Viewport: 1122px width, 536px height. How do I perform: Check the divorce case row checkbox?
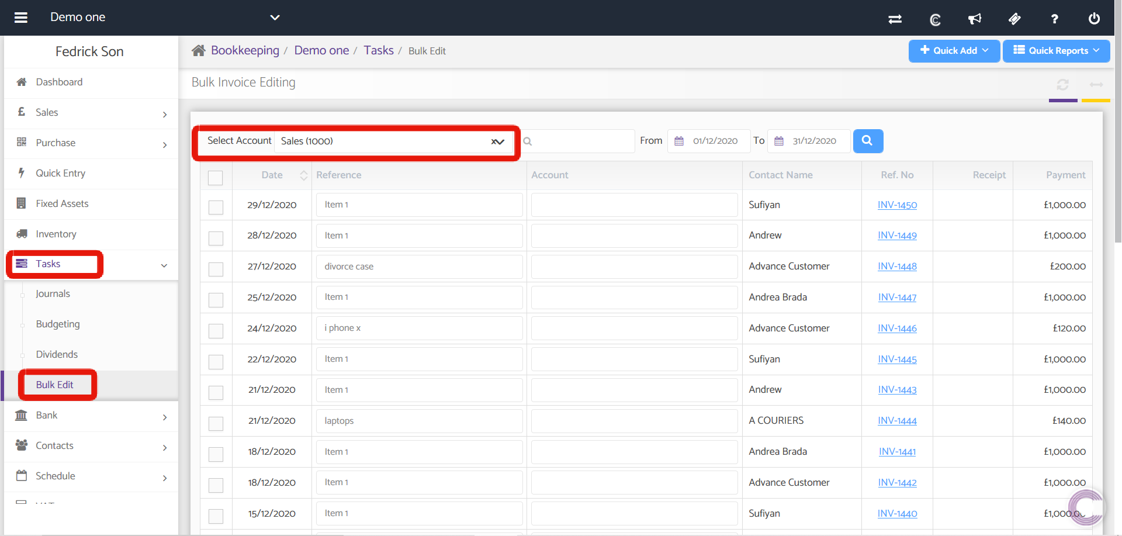(216, 269)
